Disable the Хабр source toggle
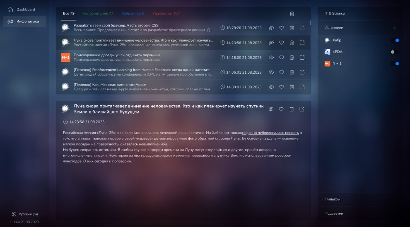The width and height of the screenshot is (410, 227). click(x=395, y=40)
